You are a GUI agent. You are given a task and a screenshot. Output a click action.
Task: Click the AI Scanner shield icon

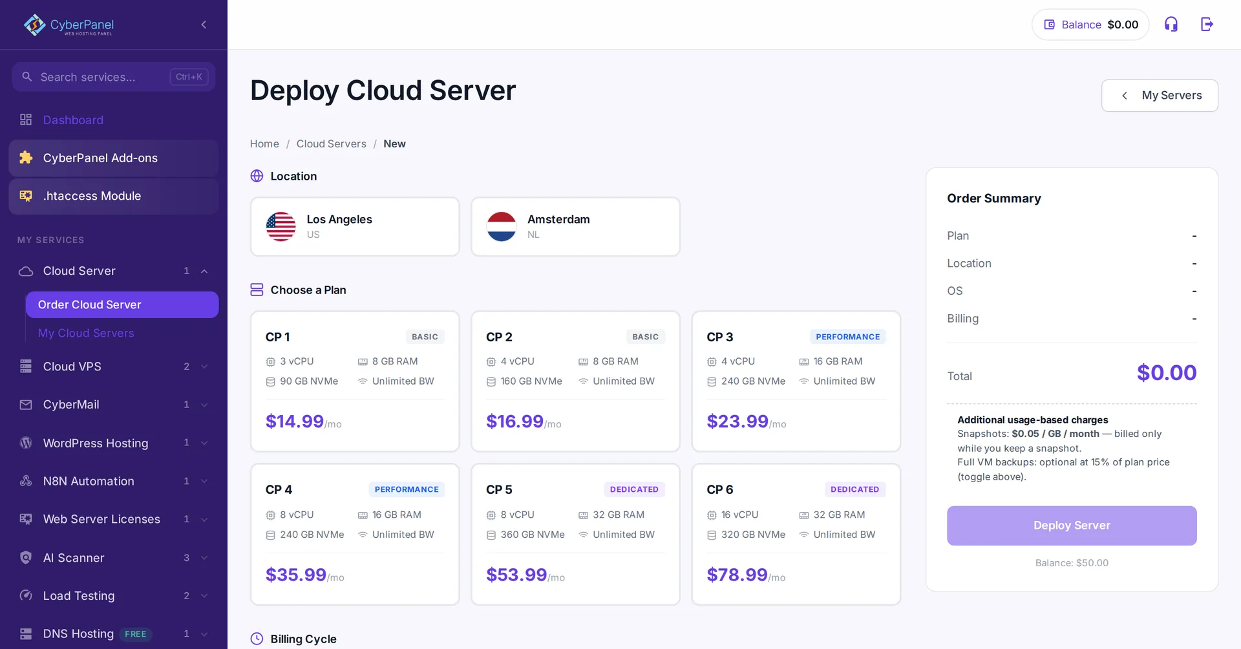coord(26,557)
